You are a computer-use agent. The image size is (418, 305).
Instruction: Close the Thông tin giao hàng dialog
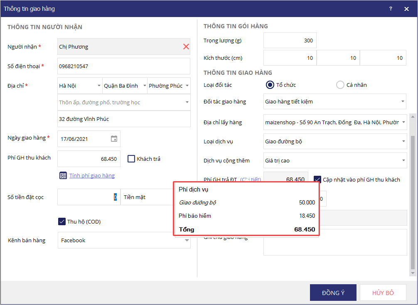point(406,9)
